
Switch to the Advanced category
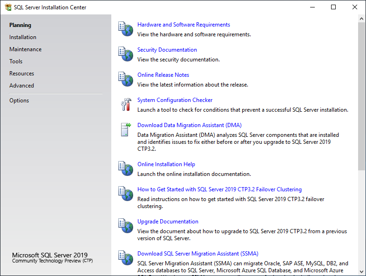click(21, 86)
